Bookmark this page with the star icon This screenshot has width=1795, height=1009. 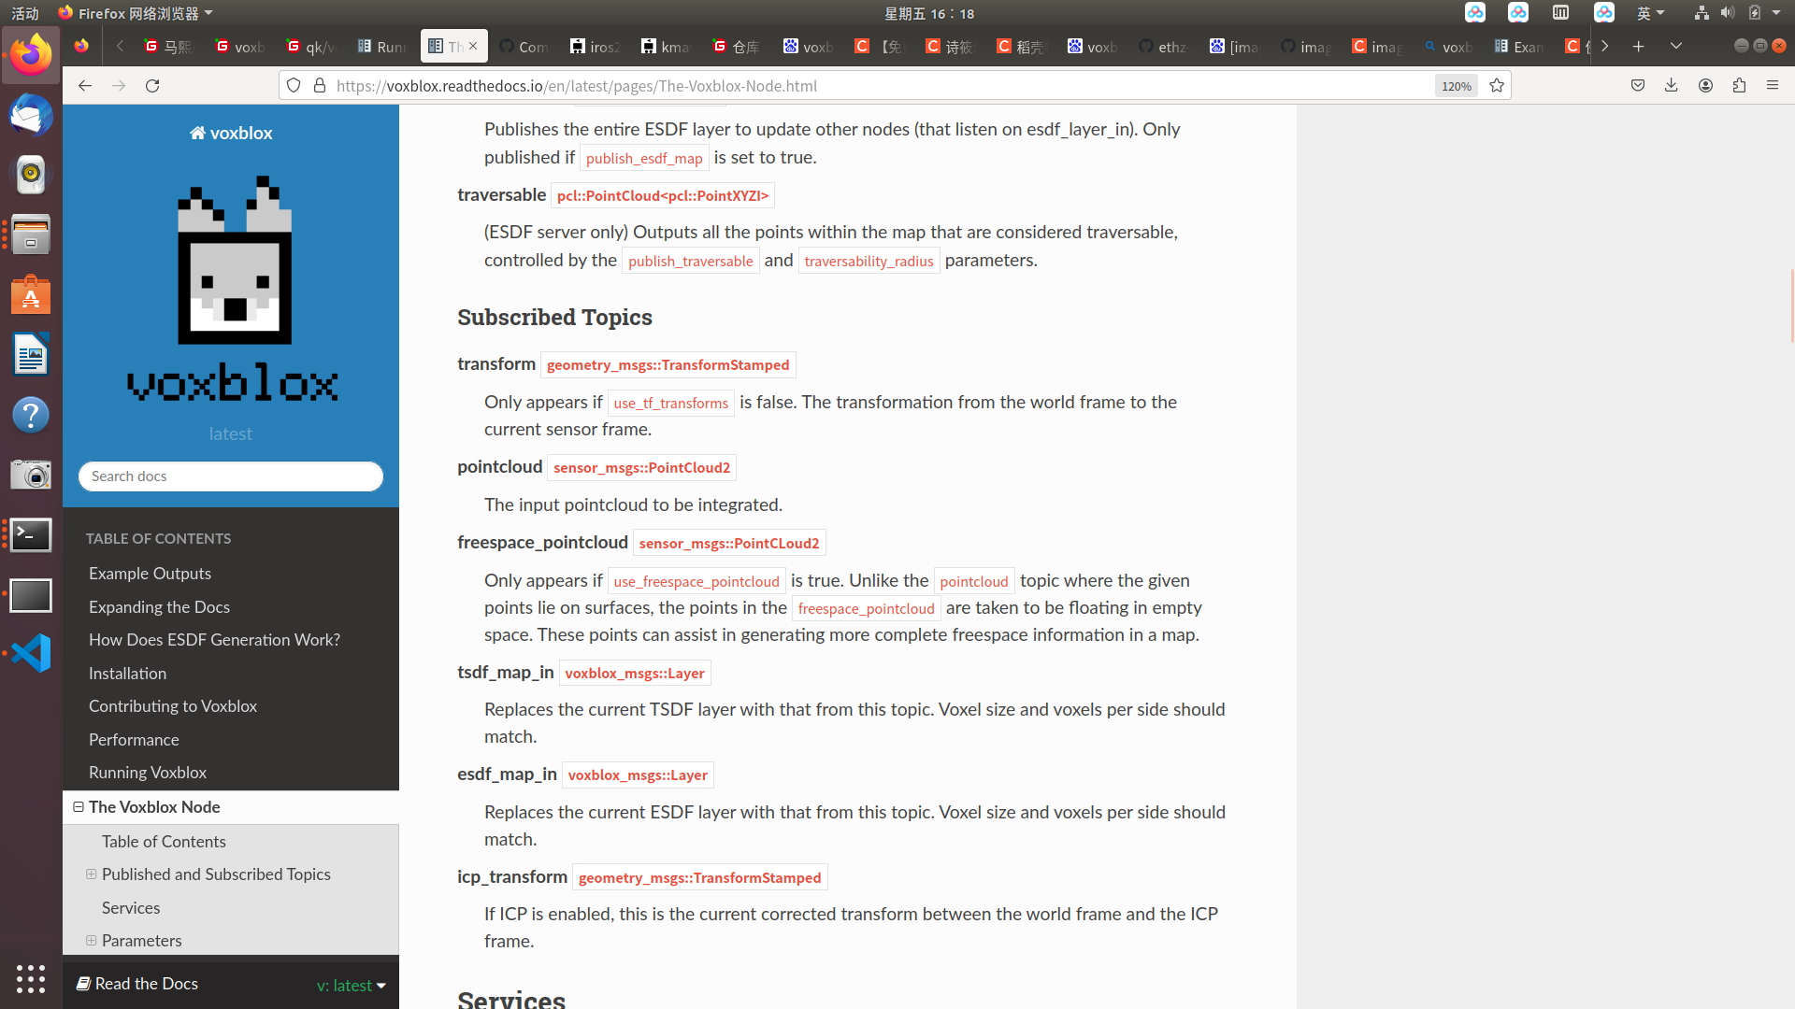click(x=1497, y=86)
